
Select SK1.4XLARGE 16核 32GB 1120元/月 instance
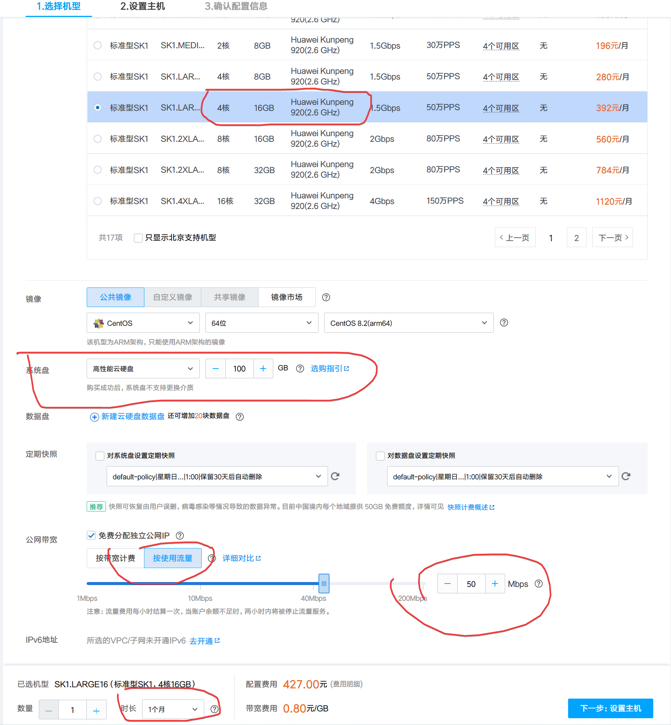(x=98, y=201)
